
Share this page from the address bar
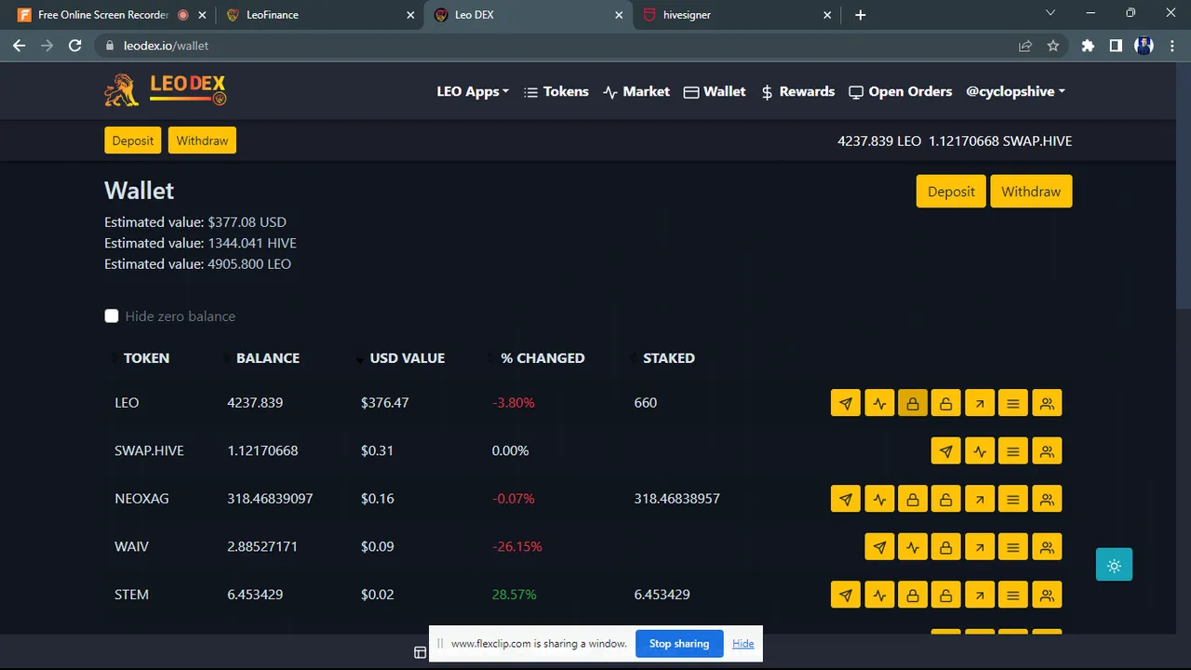tap(1025, 46)
